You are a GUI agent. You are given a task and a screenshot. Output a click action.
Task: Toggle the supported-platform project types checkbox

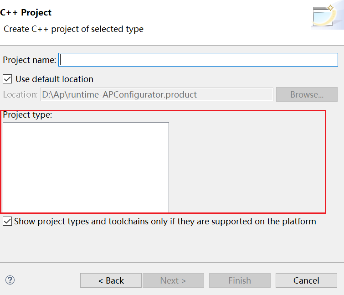(x=7, y=221)
